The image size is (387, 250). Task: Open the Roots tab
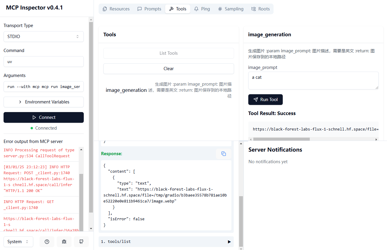tap(260, 9)
